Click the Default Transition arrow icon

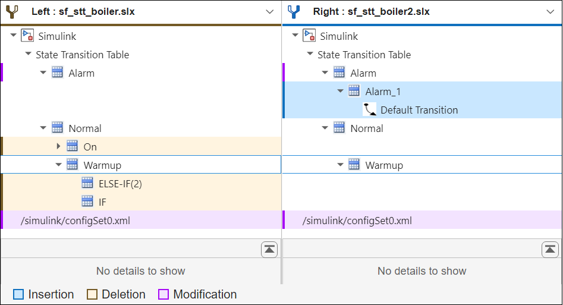pos(370,109)
